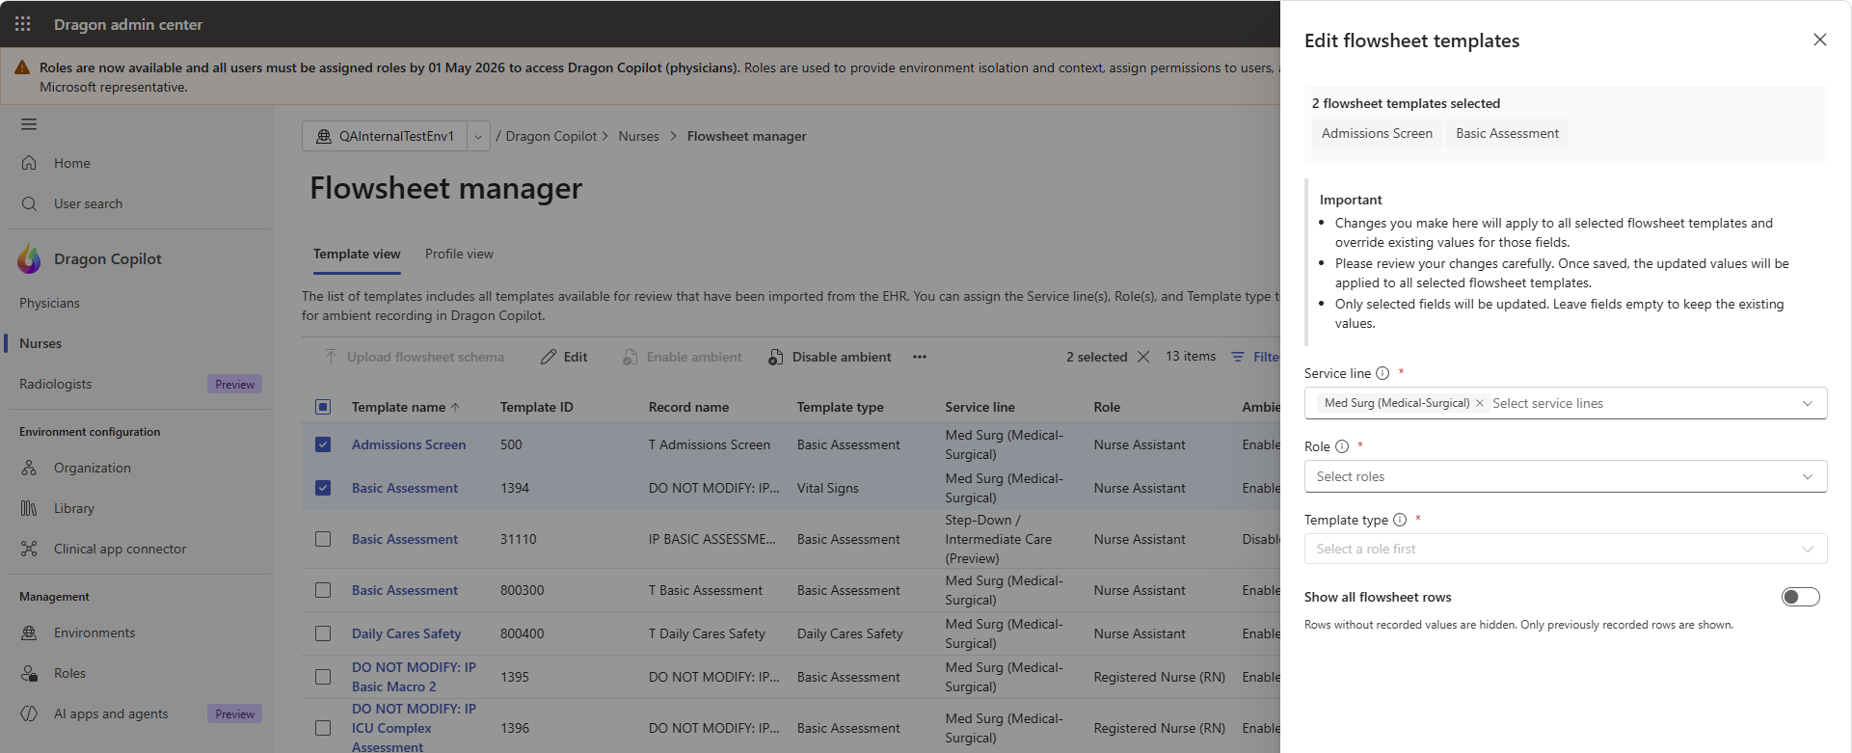Switch to Template view tab
Screen dimensions: 1852x753
coord(357,254)
